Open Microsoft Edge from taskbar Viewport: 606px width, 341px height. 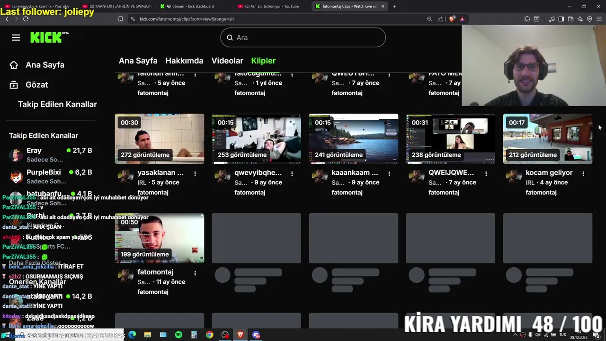pos(132,335)
